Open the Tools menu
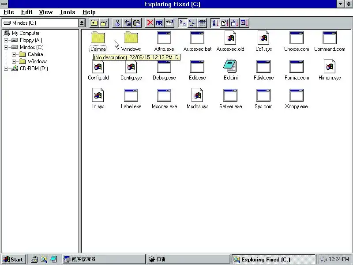The image size is (353, 265). pyautogui.click(x=68, y=12)
